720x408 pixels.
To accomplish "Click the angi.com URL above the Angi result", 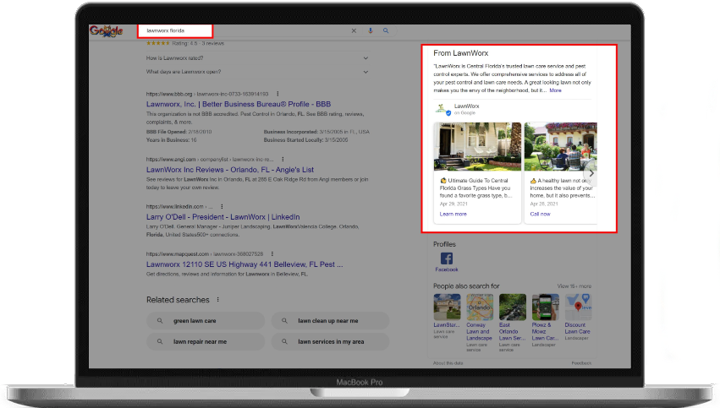I will point(210,160).
